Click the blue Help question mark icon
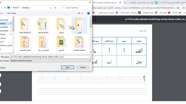Viewport: 186px width, 104px height. pos(88,13)
